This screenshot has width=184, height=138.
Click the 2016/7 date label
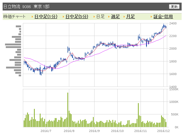point(46,131)
